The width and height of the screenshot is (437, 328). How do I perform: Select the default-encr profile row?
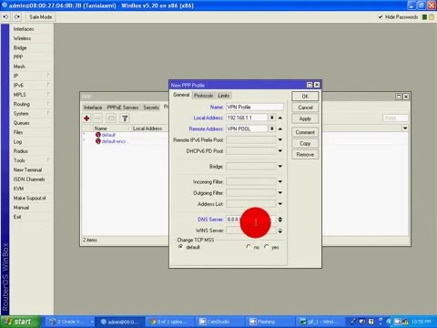point(125,141)
